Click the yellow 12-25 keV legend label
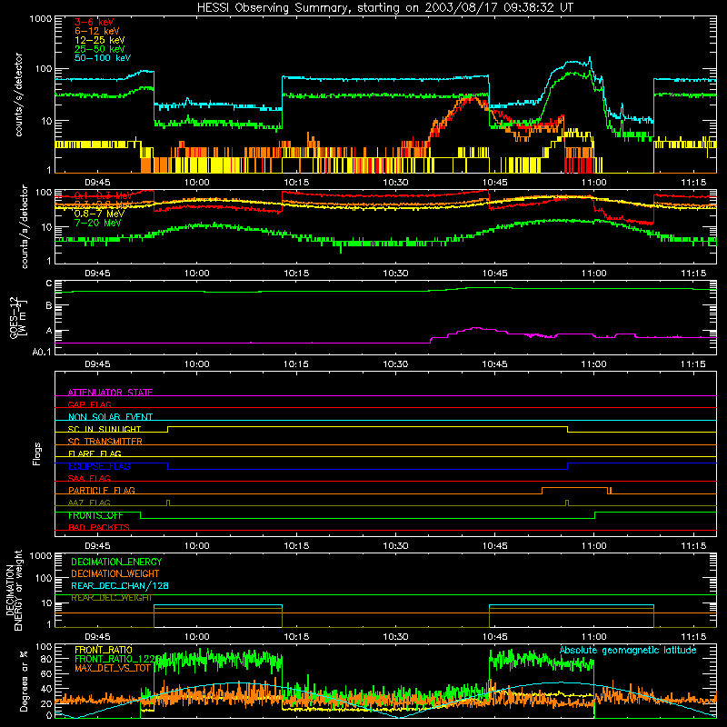Viewport: 727px width, 727px height. coord(99,40)
